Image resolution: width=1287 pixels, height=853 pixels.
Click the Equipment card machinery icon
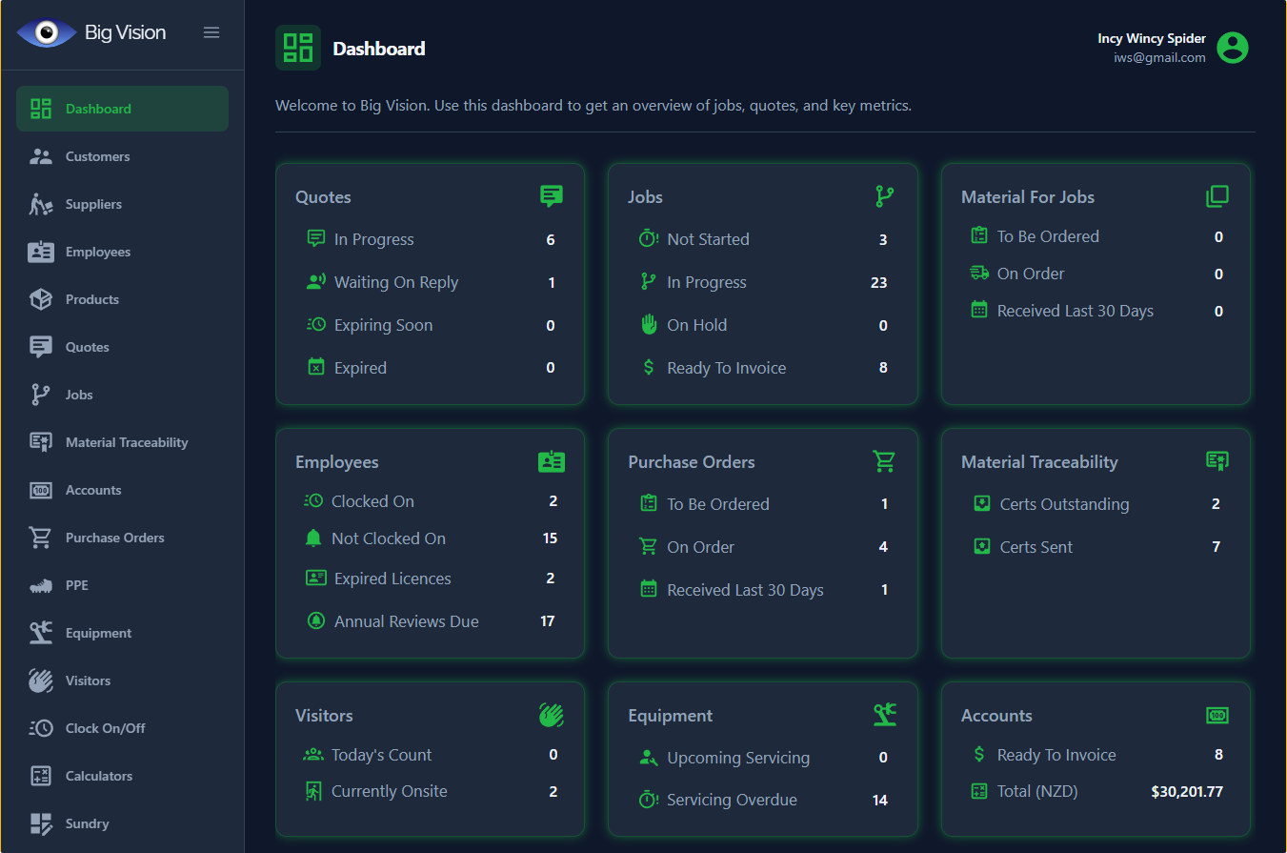pos(884,715)
